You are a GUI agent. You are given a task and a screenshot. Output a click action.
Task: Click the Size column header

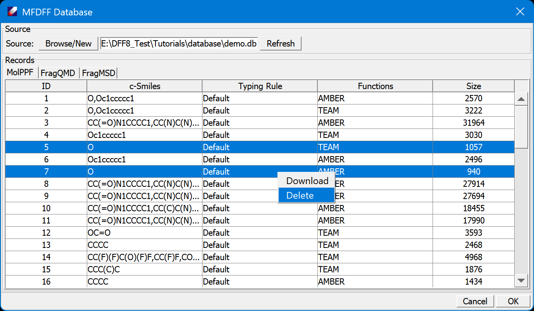(474, 86)
